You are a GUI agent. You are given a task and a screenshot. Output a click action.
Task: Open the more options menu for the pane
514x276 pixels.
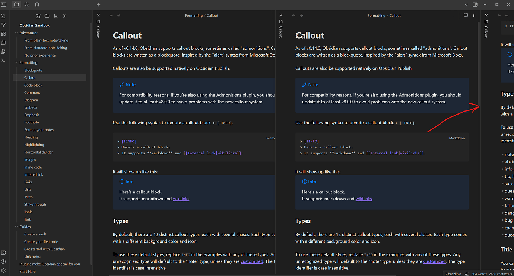(x=474, y=15)
